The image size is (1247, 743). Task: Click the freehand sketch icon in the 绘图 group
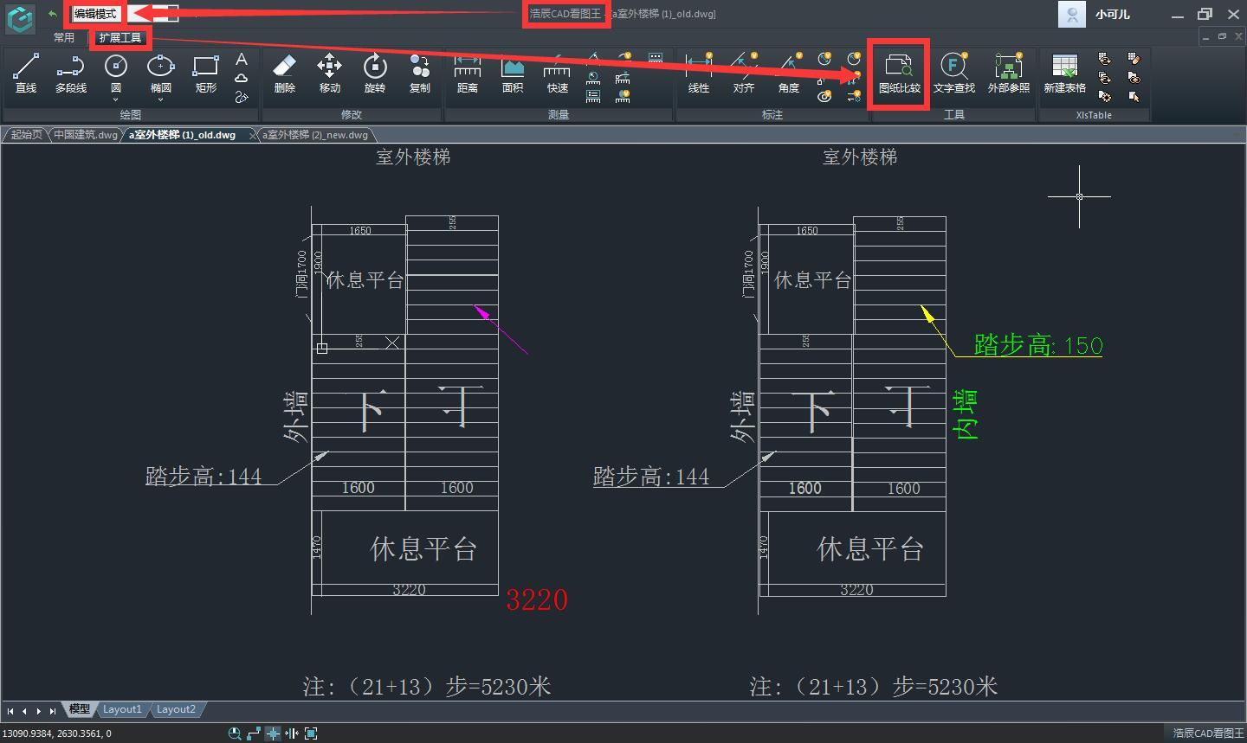242,97
